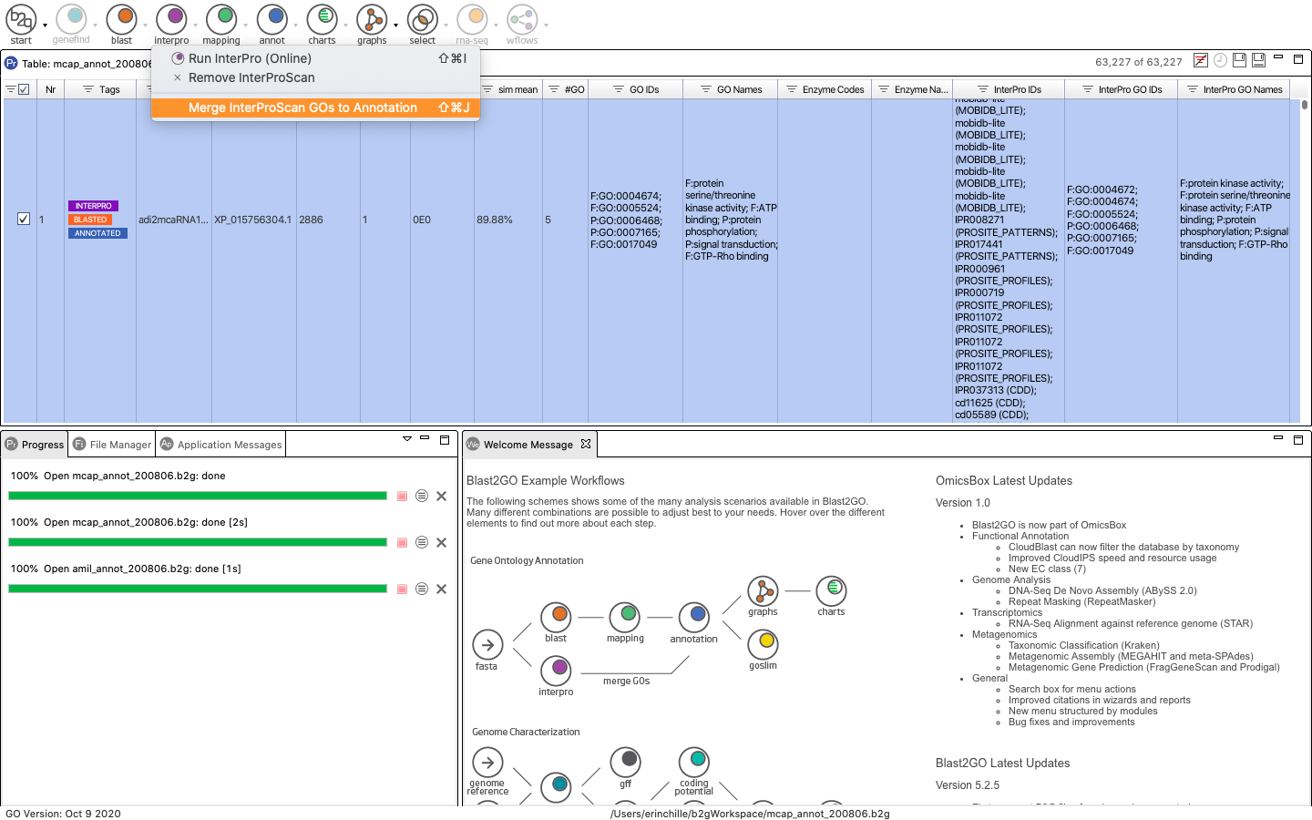
Task: Click the ANNOTATED tag in row 1
Action: point(97,233)
